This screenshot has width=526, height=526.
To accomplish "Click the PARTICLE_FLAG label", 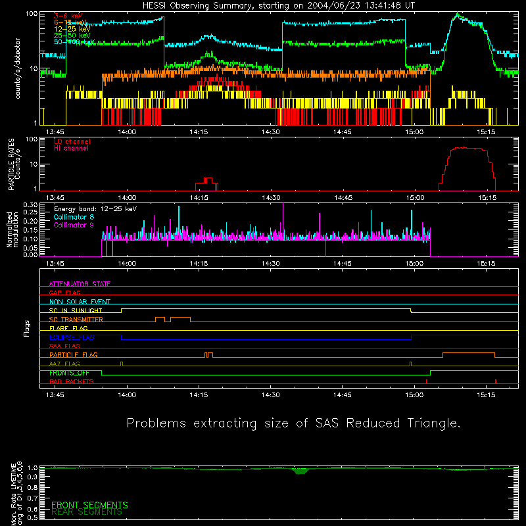I will point(74,354).
